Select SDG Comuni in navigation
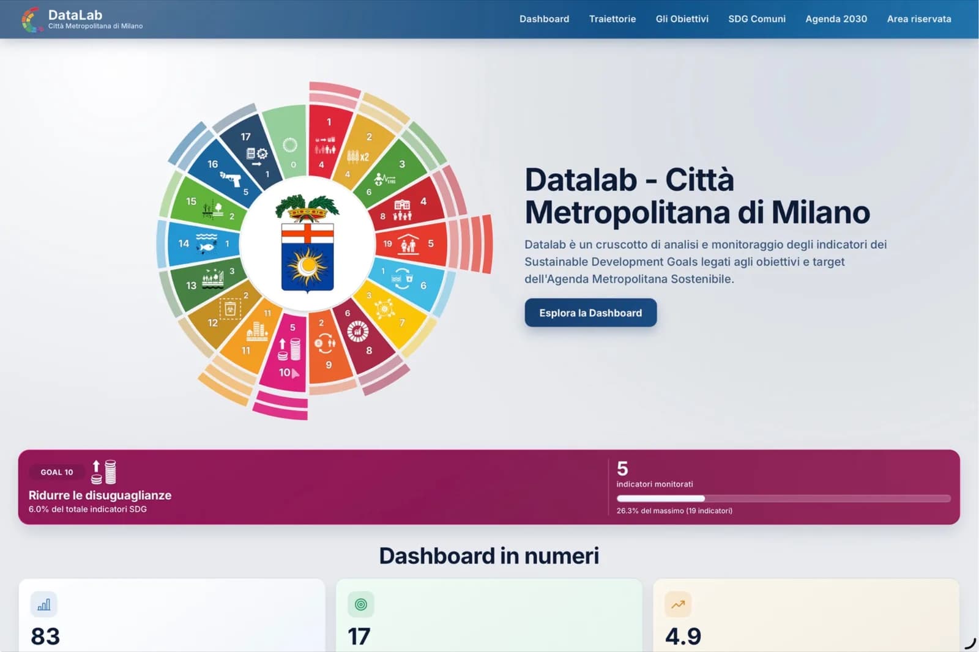Viewport: 979px width, 652px height. pyautogui.click(x=756, y=19)
